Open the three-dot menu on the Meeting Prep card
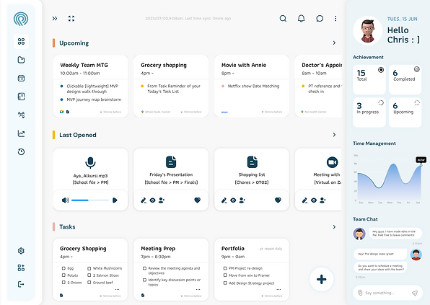 coord(198,289)
